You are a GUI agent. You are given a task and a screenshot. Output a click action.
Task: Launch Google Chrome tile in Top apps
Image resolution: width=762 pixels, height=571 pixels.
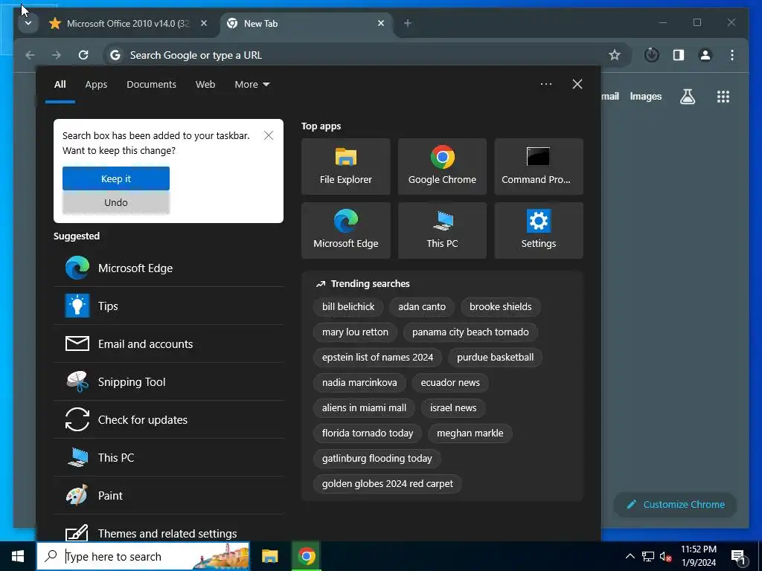point(442,167)
